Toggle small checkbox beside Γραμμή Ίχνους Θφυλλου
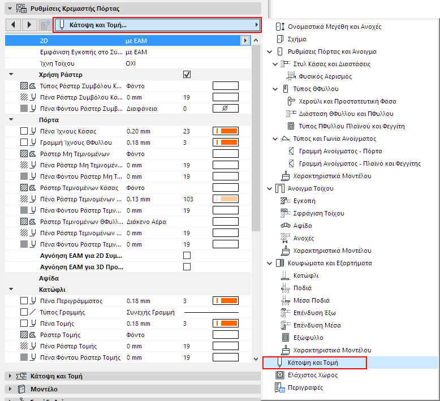The height and width of the screenshot is (401, 440). pyautogui.click(x=24, y=143)
